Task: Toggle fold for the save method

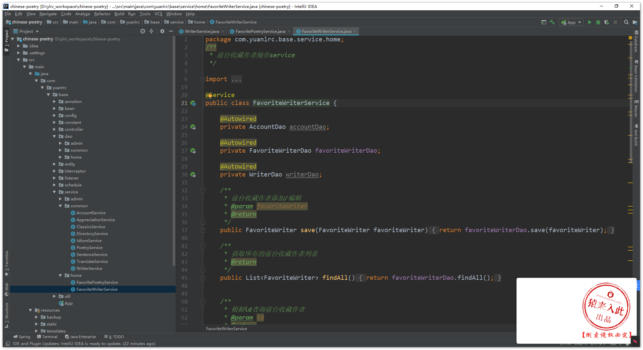Action: [x=203, y=230]
